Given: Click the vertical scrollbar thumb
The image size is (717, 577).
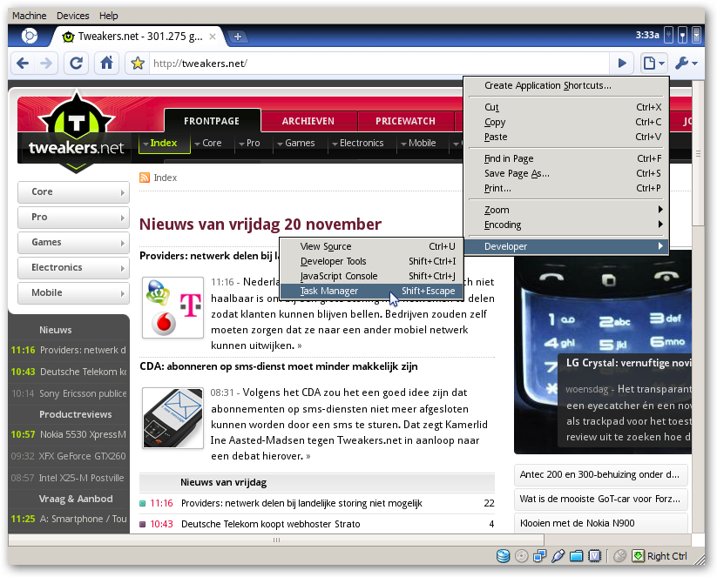Looking at the screenshot, I should pyautogui.click(x=698, y=153).
